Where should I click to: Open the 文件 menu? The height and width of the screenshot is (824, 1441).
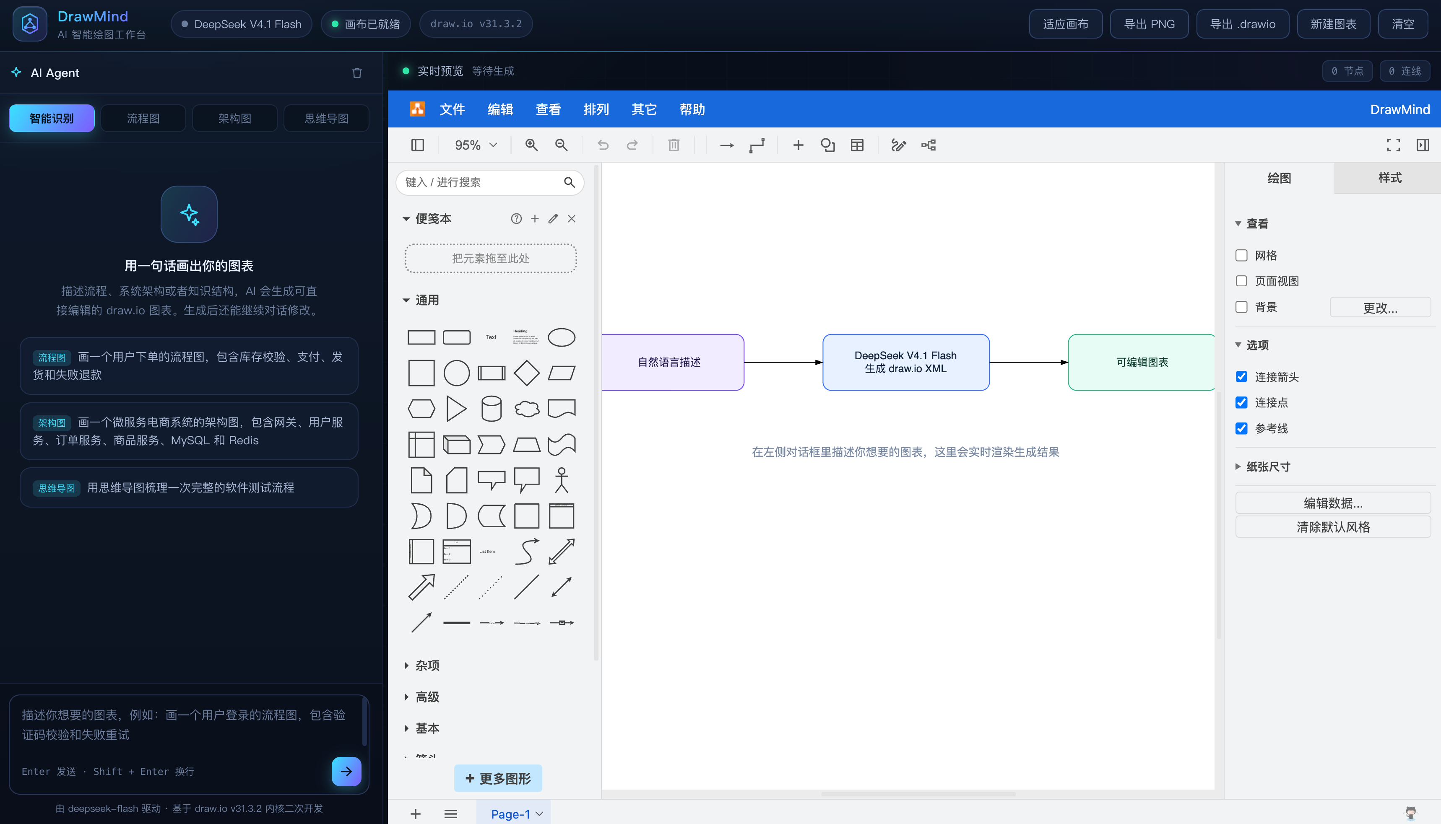click(452, 109)
